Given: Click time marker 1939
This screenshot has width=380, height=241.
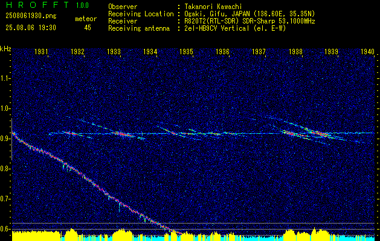Looking at the screenshot, I should coord(331,51).
